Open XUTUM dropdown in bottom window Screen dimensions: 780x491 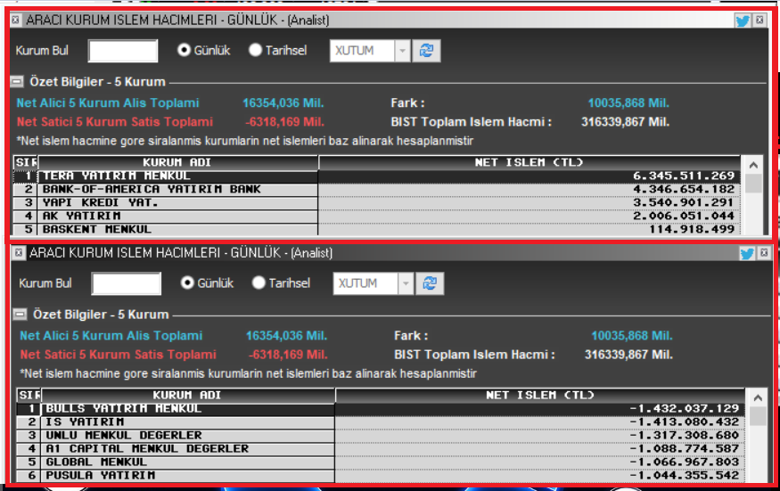(406, 283)
